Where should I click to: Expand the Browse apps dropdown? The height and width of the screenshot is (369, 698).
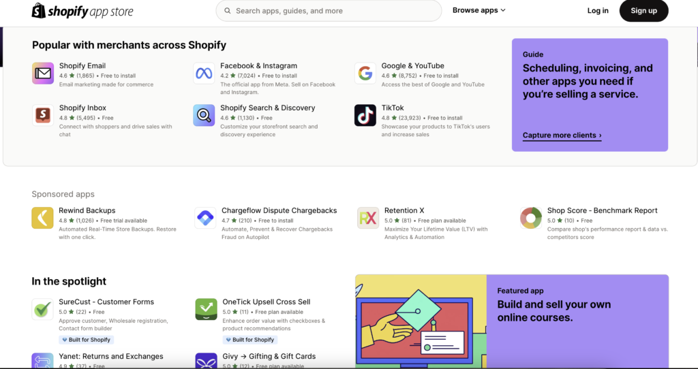[479, 10]
